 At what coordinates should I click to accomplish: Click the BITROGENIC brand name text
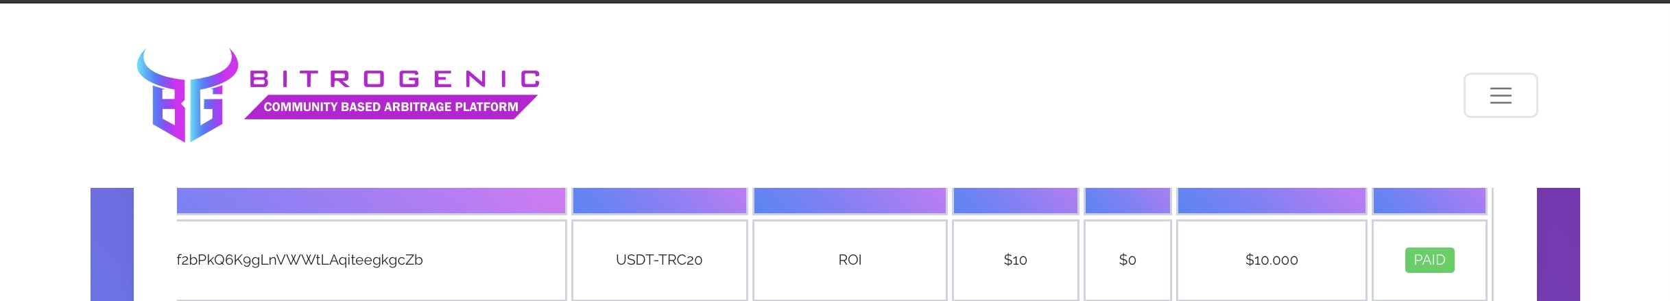[395, 79]
